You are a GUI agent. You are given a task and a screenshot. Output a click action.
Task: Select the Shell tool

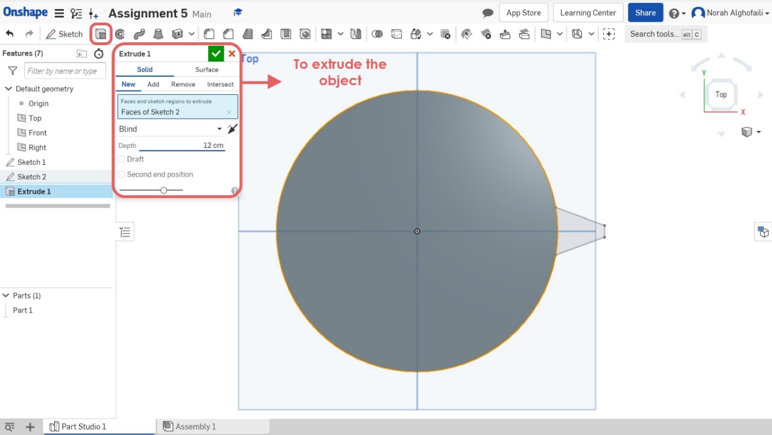pyautogui.click(x=286, y=34)
